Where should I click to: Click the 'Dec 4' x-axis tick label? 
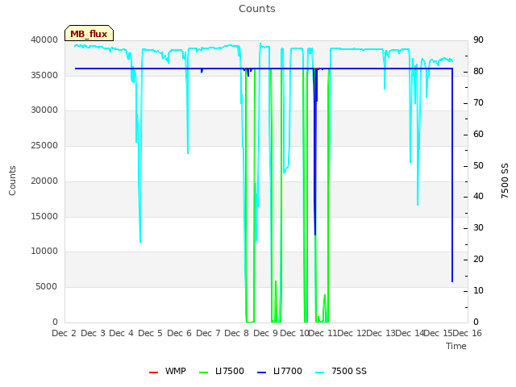click(122, 333)
